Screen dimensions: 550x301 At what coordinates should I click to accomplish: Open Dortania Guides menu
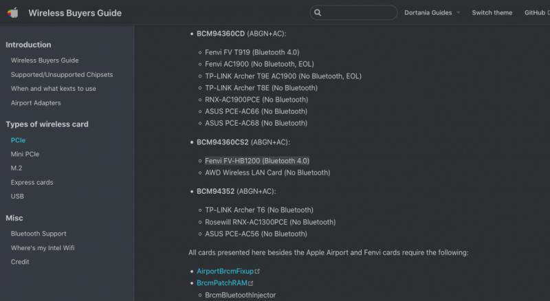(x=428, y=12)
